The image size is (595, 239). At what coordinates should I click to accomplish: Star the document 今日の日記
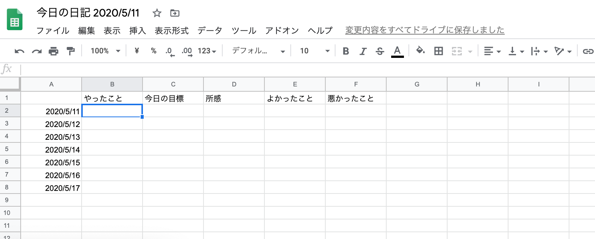click(157, 14)
